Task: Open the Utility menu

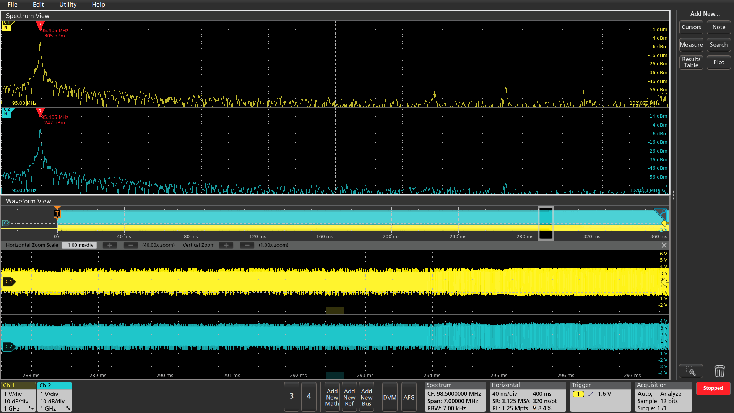Action: click(68, 5)
